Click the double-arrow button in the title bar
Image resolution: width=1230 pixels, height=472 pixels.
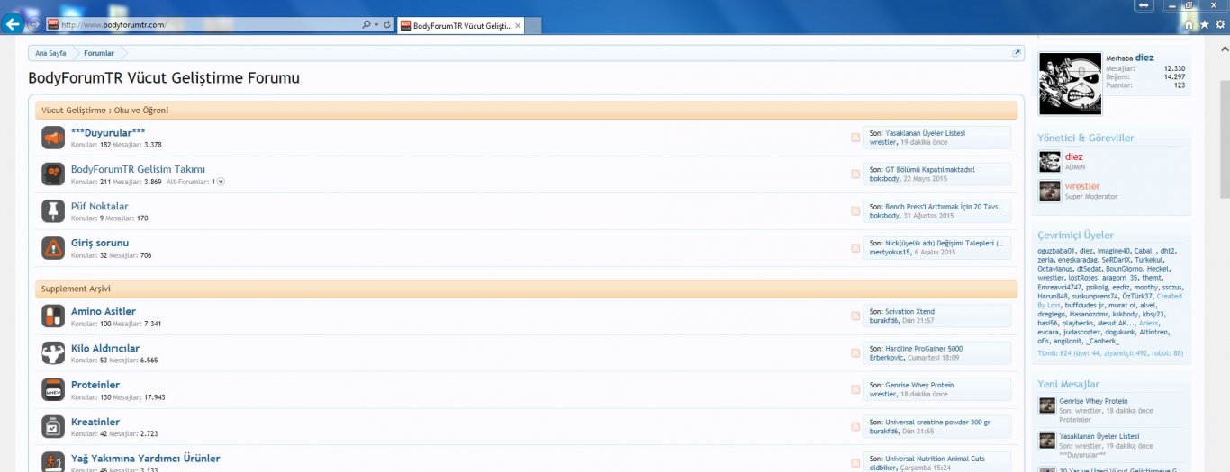[x=1144, y=5]
